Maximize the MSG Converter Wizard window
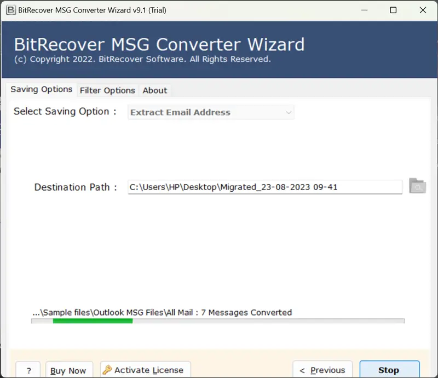 [393, 10]
